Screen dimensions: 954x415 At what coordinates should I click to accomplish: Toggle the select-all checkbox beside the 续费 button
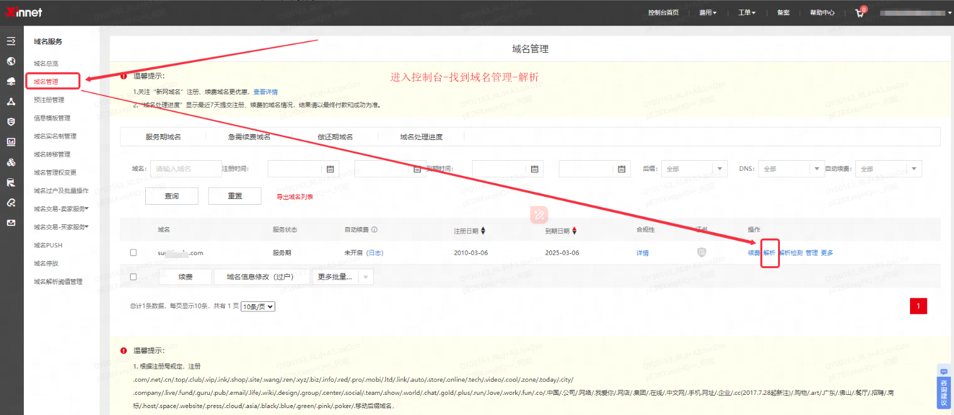coord(133,277)
